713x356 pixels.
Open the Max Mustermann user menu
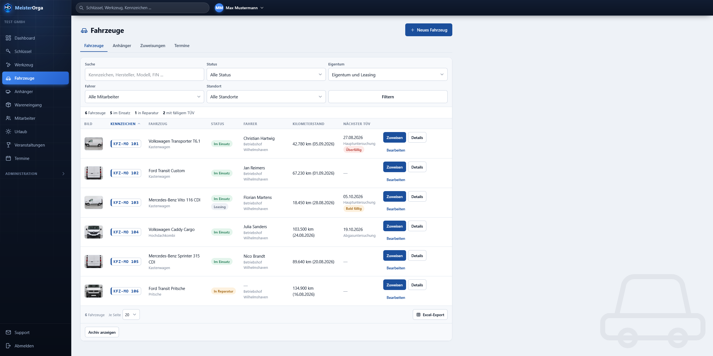(239, 8)
